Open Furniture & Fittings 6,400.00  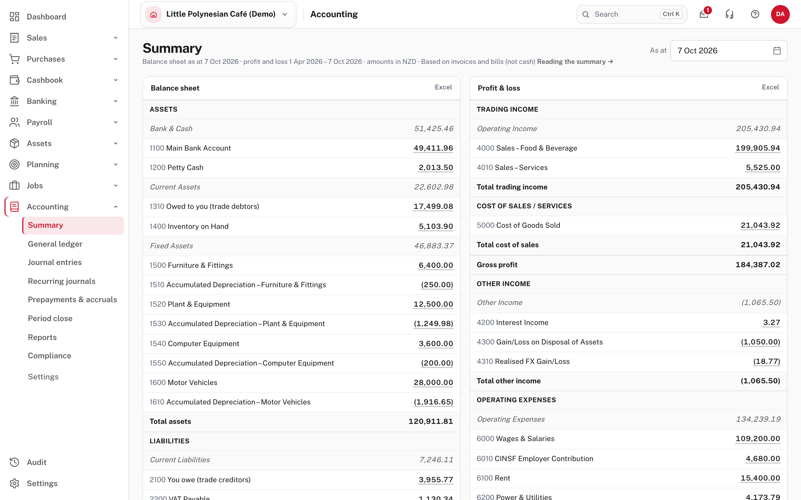pos(436,266)
